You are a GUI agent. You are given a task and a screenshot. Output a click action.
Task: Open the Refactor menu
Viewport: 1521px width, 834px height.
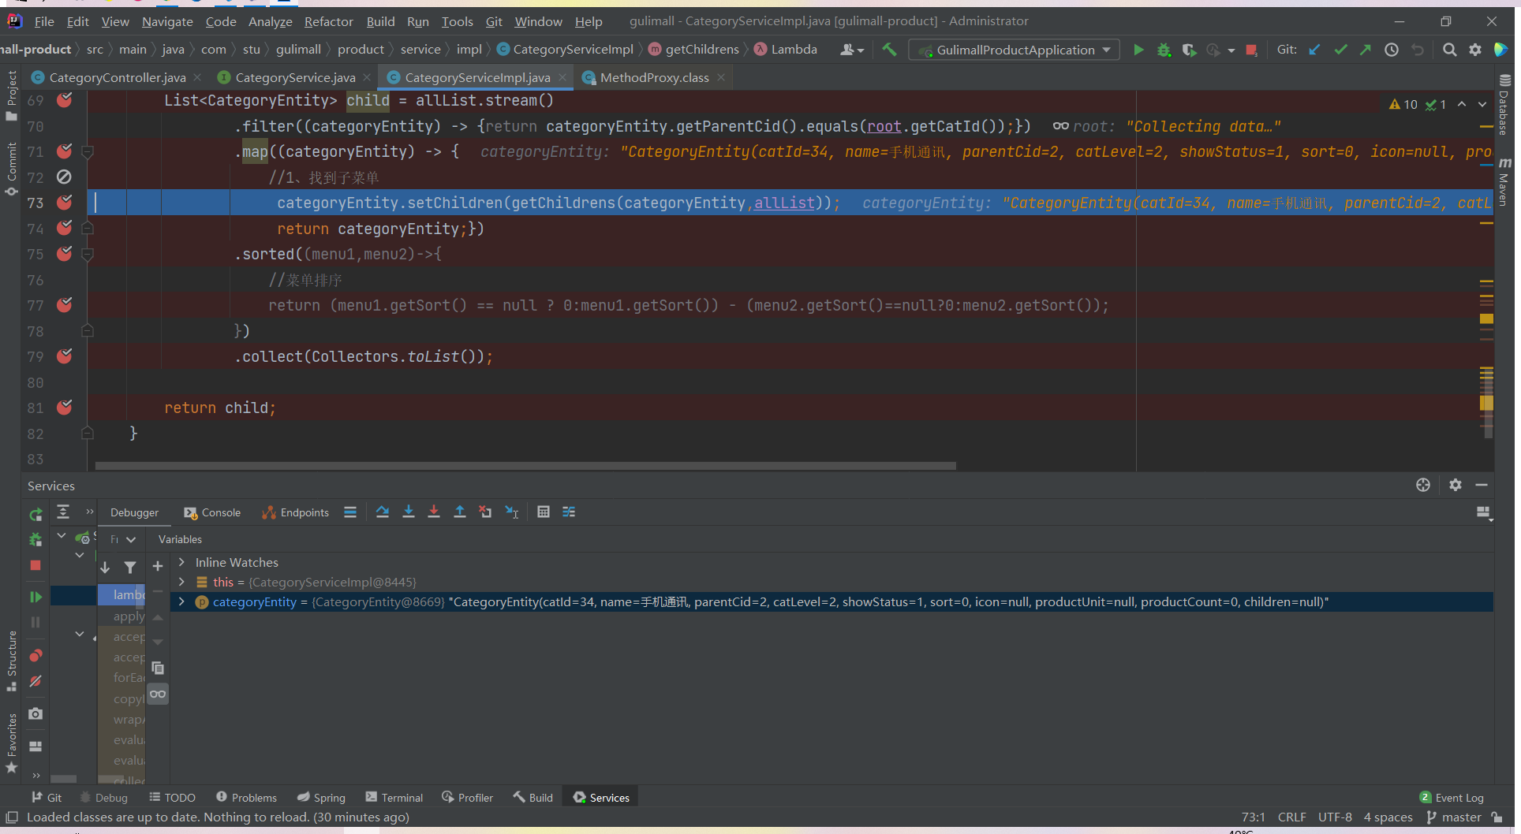point(329,21)
